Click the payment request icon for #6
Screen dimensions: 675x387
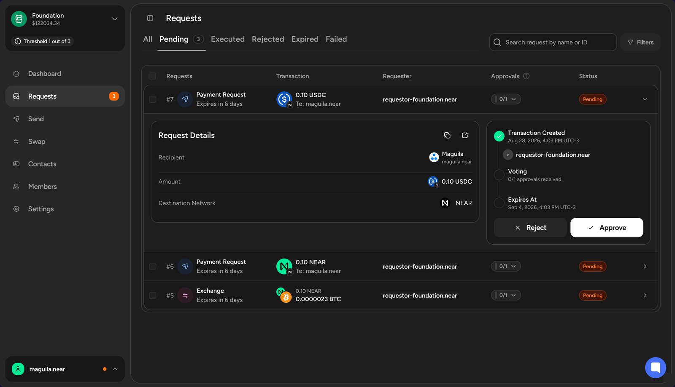pos(185,266)
